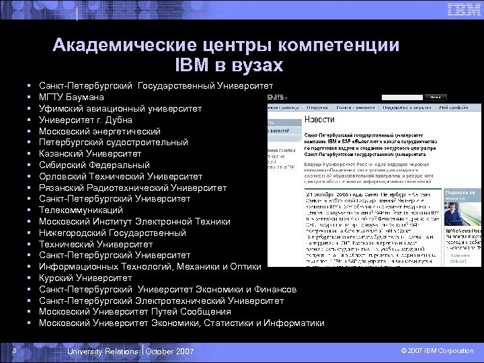This screenshot has height=363, width=484.
Task: Click the news paragraph dated 21 октября 2005
Action: pos(372,229)
